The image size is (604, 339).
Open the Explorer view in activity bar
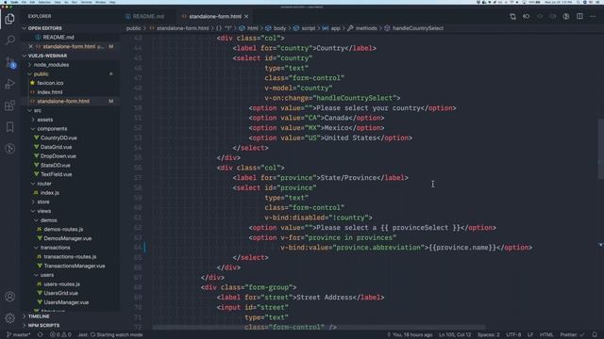coord(10,19)
